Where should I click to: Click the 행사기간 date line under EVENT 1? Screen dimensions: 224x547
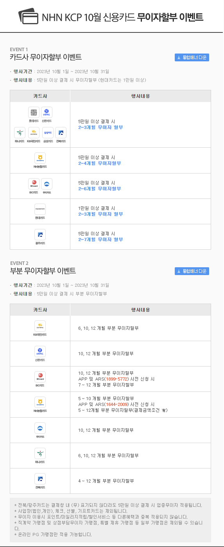(x=59, y=72)
